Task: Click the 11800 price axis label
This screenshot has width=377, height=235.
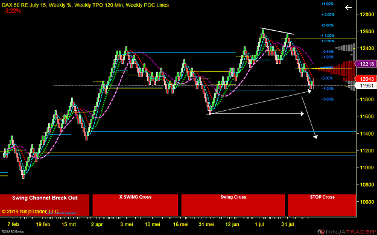Action: (367, 99)
